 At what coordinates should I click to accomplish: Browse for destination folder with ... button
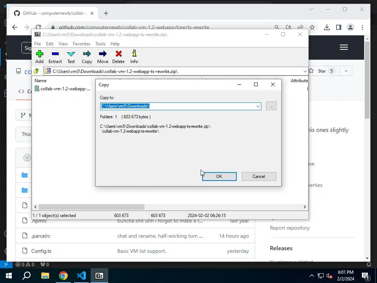point(271,106)
